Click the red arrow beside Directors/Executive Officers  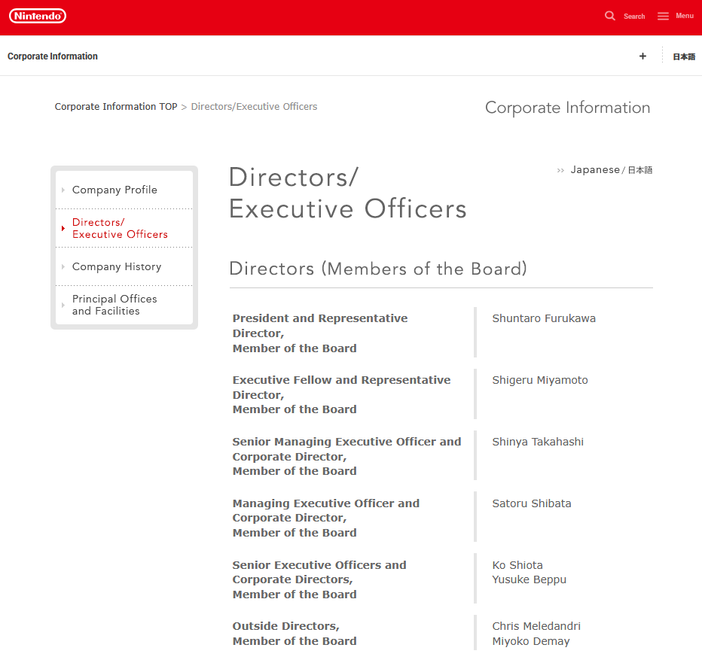(63, 229)
